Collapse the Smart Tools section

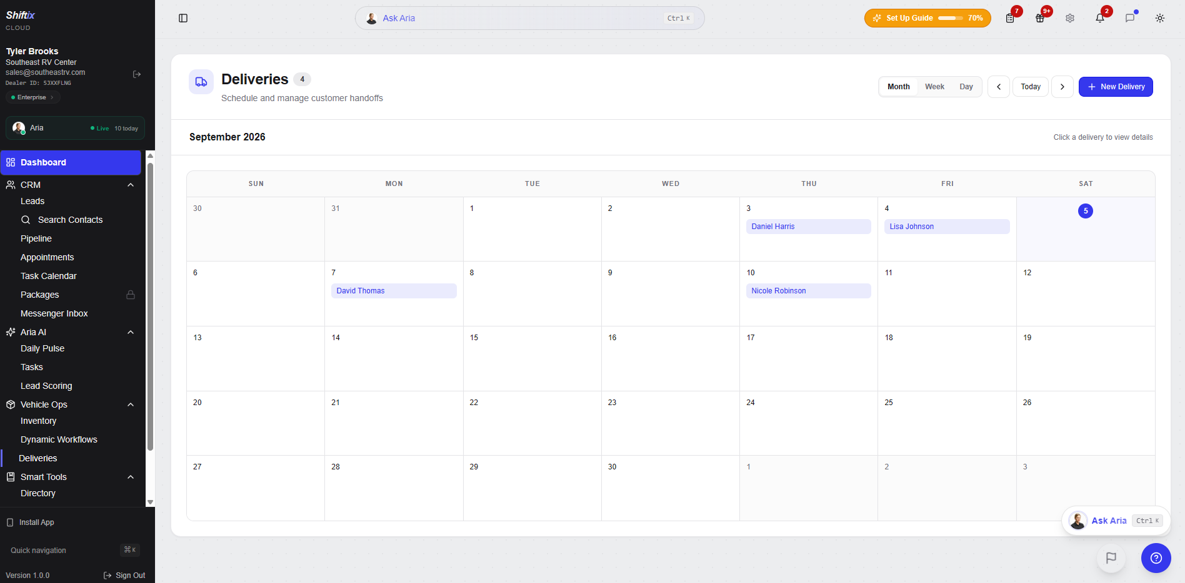[x=131, y=477]
